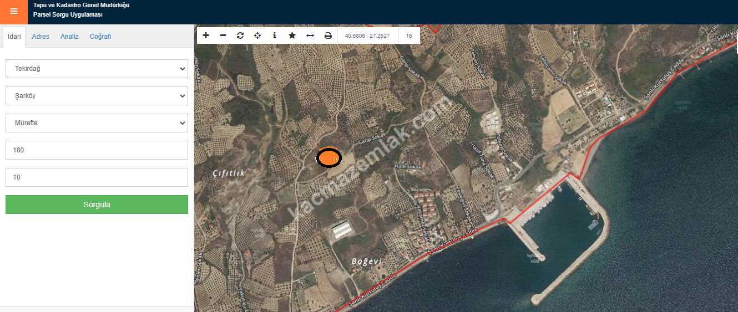Open the Şarköy district dropdown

tap(97, 96)
